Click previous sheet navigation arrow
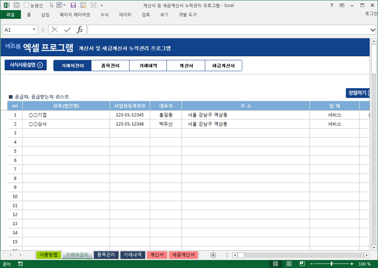378x268 pixels. pos(11,255)
